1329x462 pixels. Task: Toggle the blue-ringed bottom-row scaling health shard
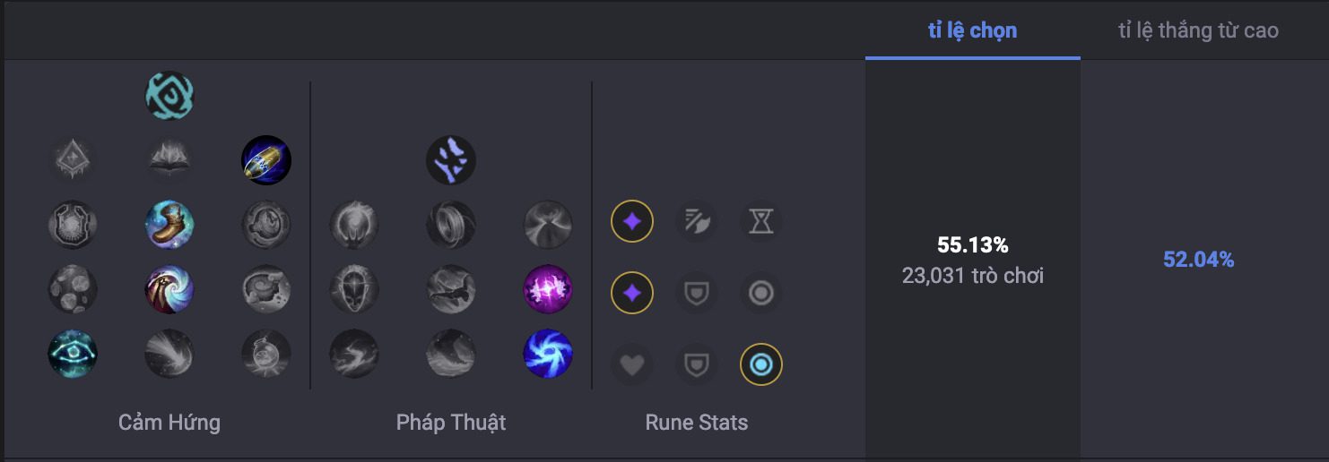(761, 364)
